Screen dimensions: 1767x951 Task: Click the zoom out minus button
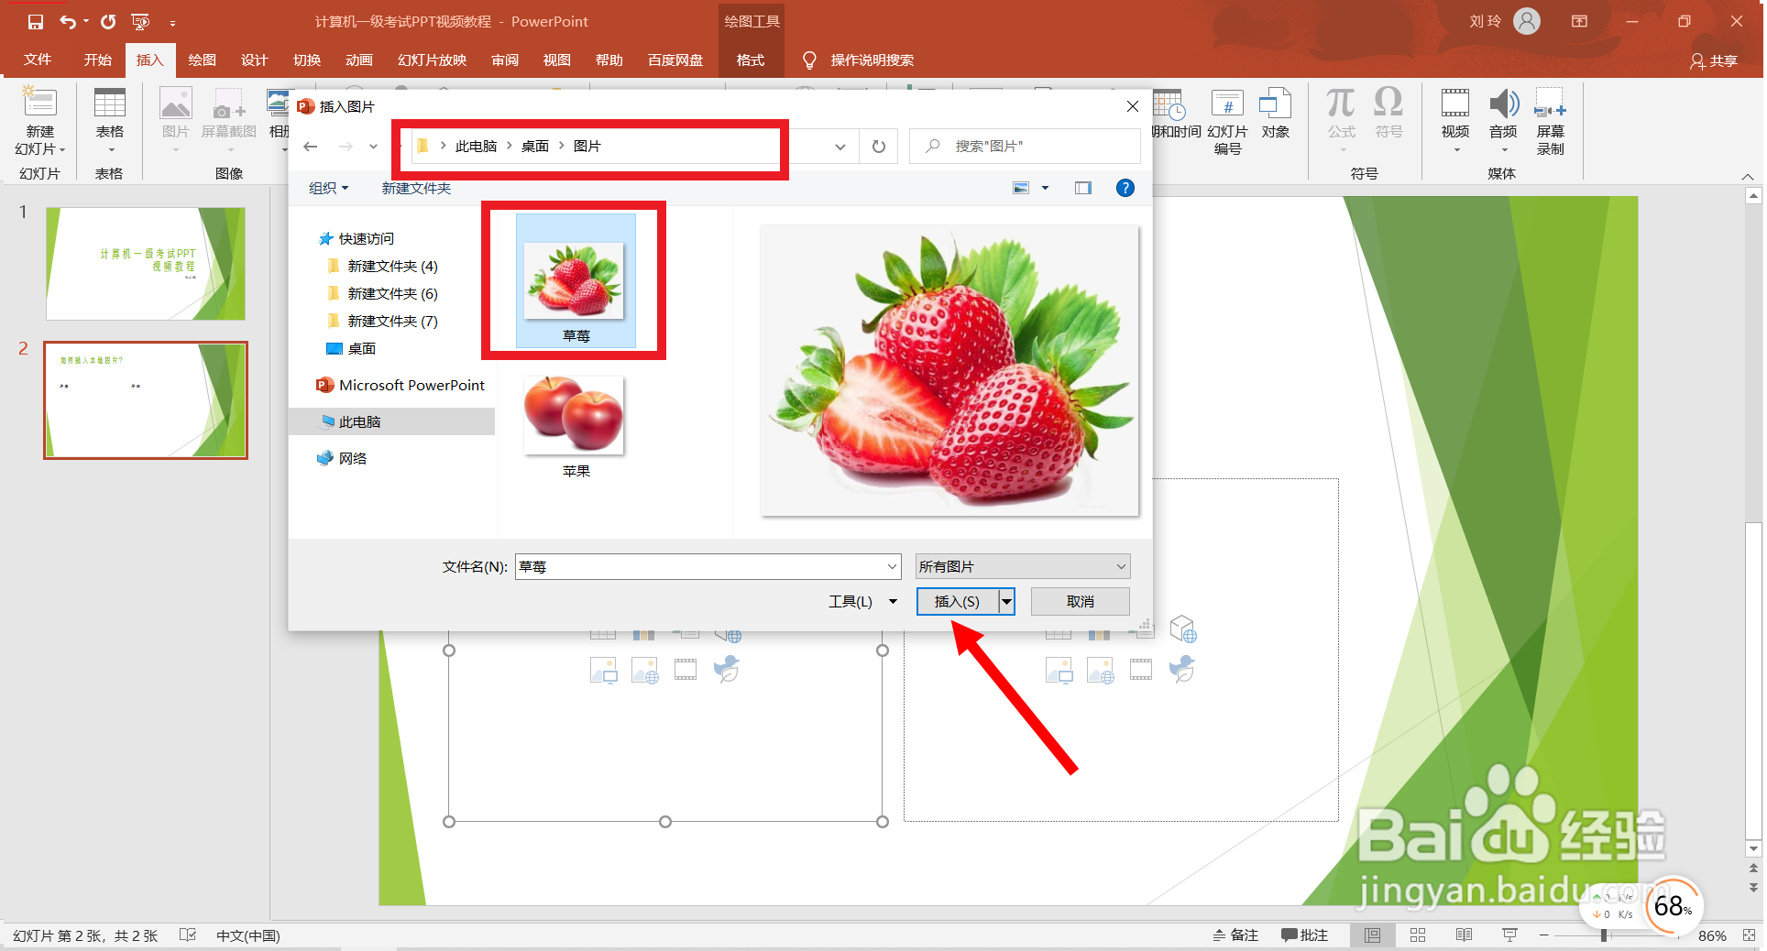(1544, 935)
